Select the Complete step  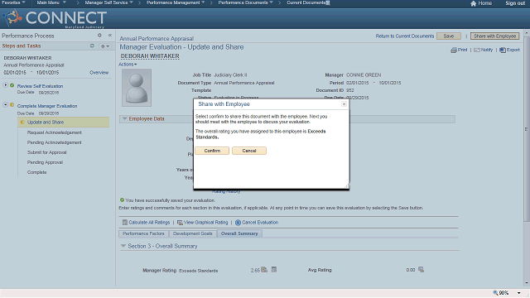point(36,172)
